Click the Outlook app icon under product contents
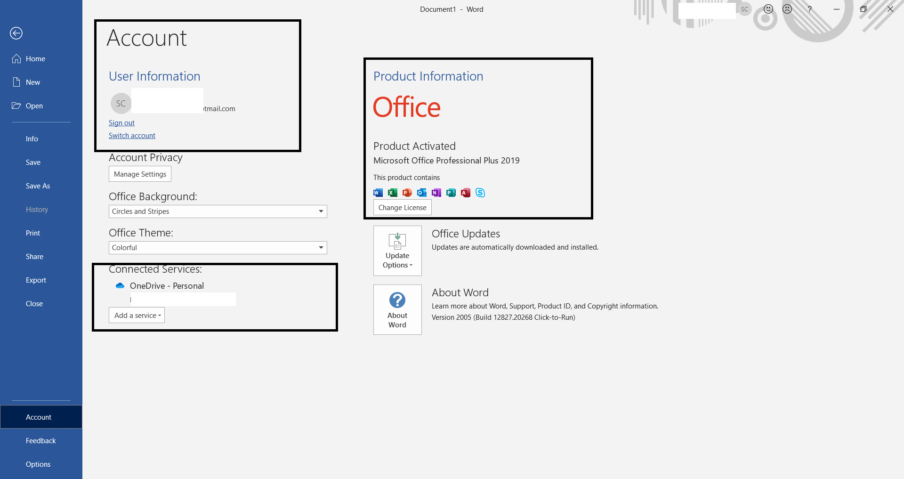 (422, 192)
